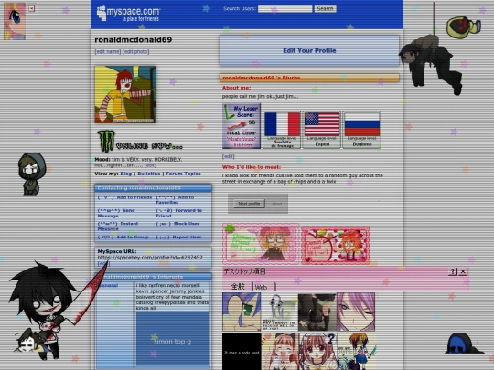
Task: Click the Russian flag Beginner badge
Action: click(362, 130)
